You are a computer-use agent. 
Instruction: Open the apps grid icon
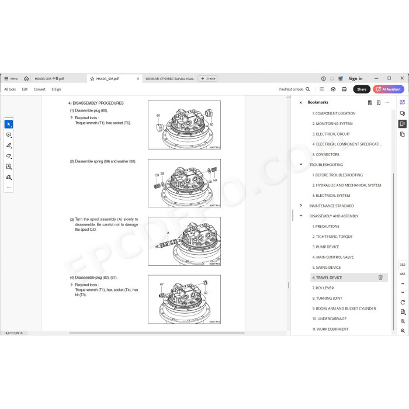[x=341, y=78]
